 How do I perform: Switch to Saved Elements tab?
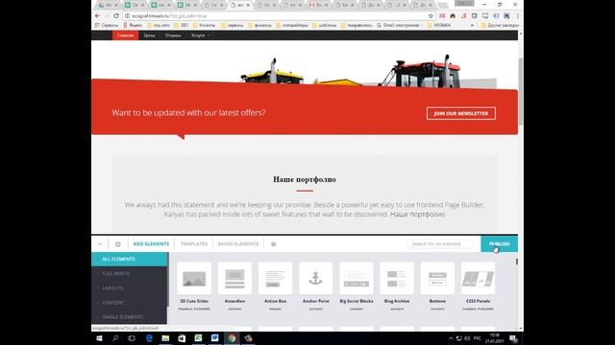pos(238,243)
